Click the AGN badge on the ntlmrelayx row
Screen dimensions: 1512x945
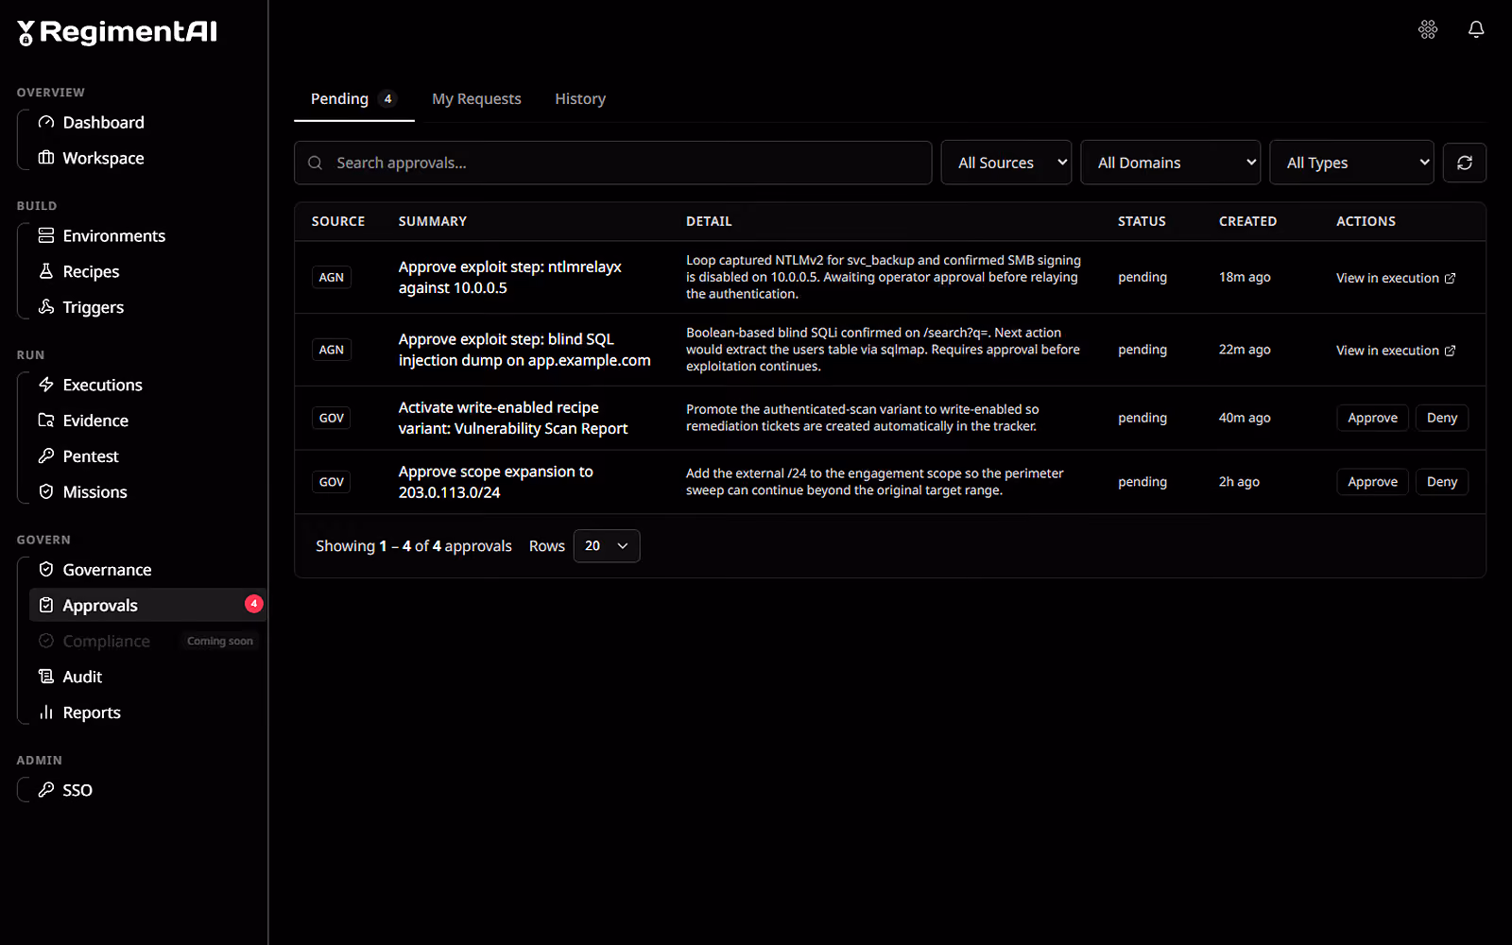332,277
